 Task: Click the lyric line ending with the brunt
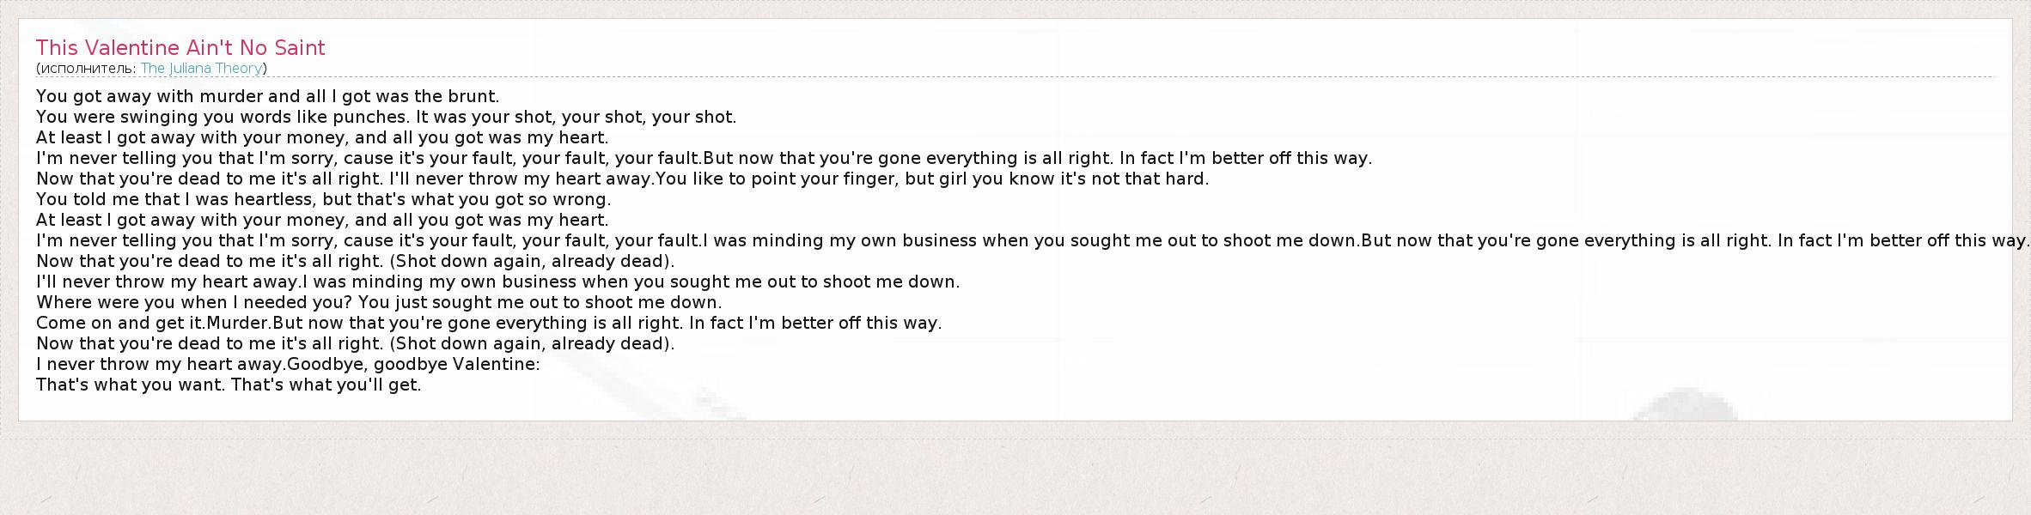267,96
